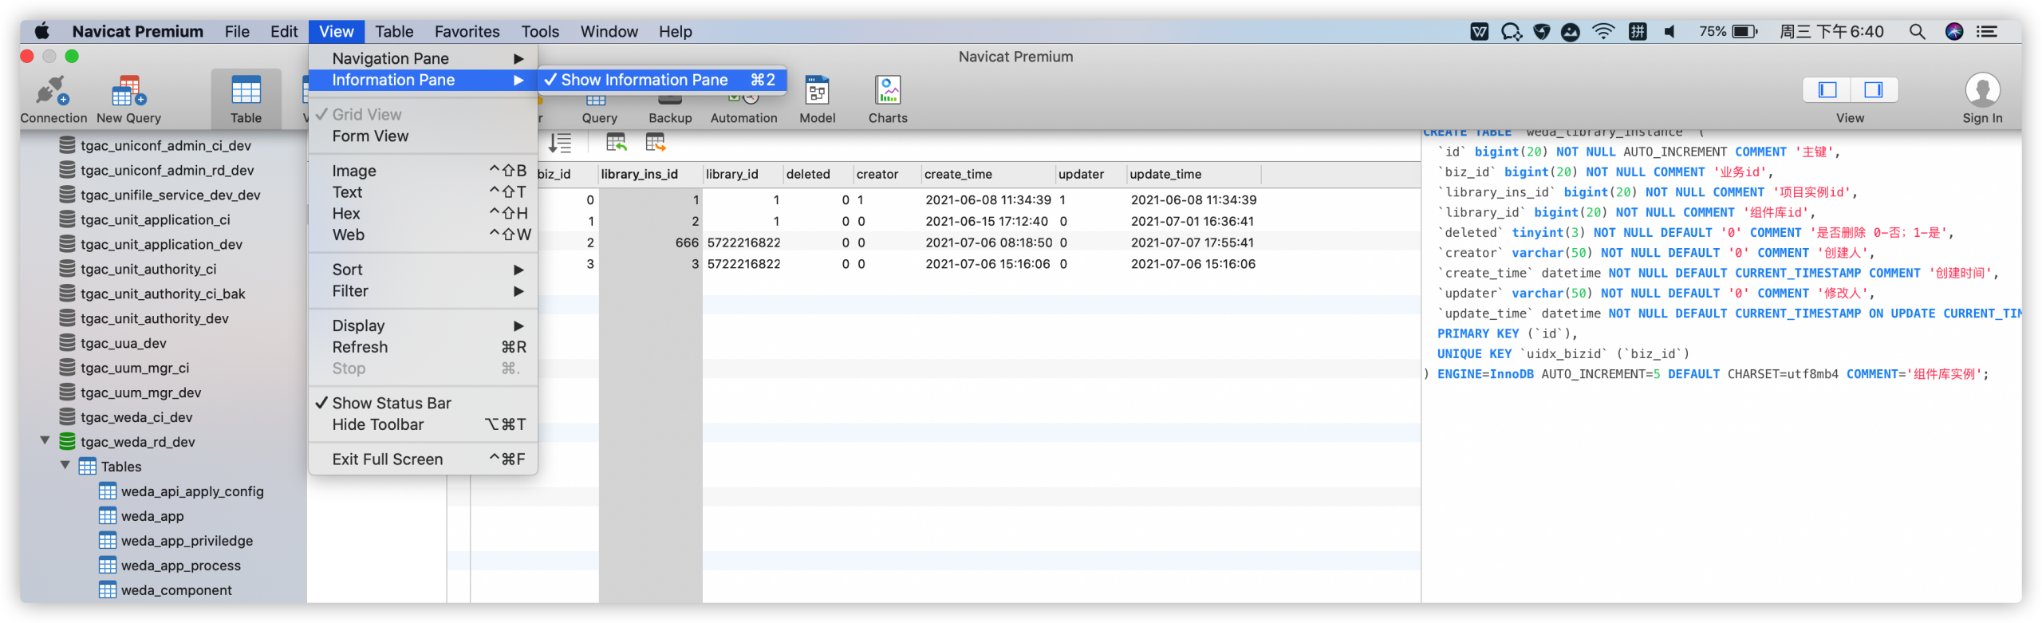Click the import table icon with green arrow
2042x623 pixels.
[616, 143]
